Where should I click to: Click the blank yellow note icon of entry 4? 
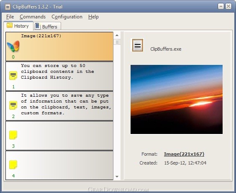click(x=13, y=165)
